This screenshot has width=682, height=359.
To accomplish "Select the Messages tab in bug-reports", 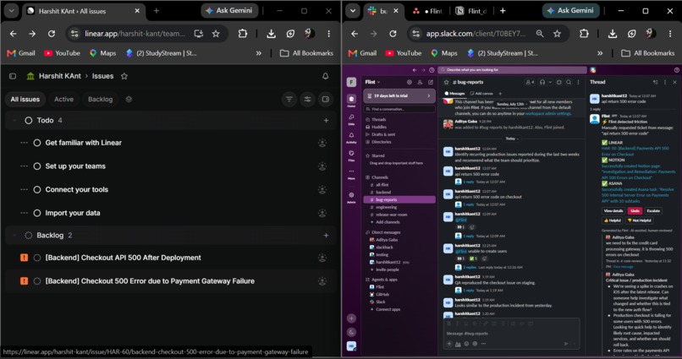I will pos(454,93).
